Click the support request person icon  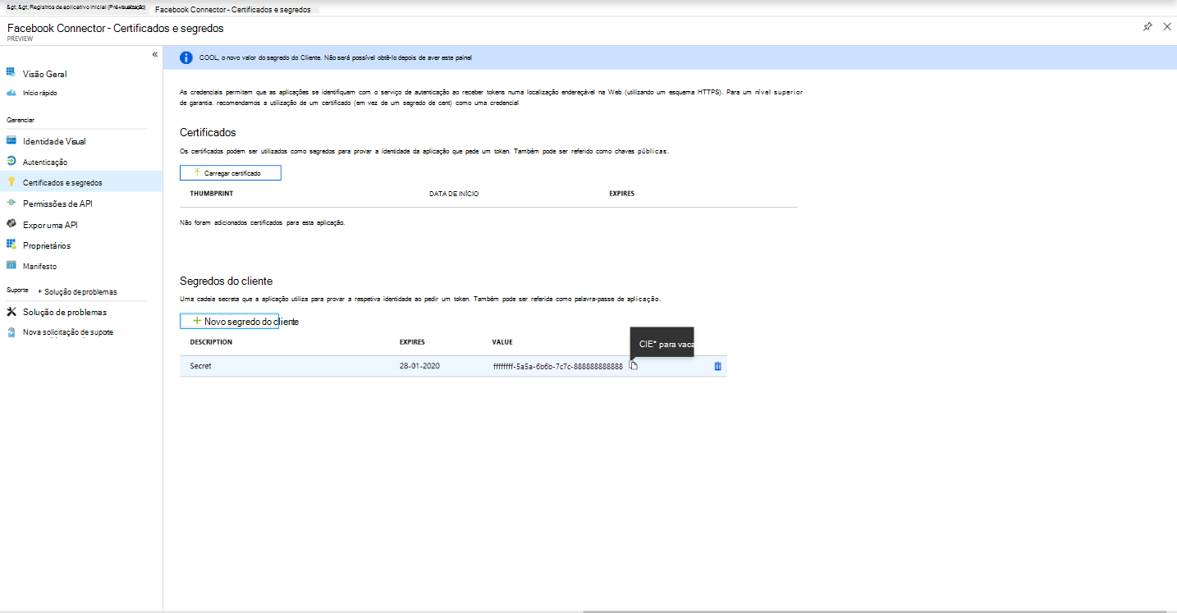[x=11, y=332]
